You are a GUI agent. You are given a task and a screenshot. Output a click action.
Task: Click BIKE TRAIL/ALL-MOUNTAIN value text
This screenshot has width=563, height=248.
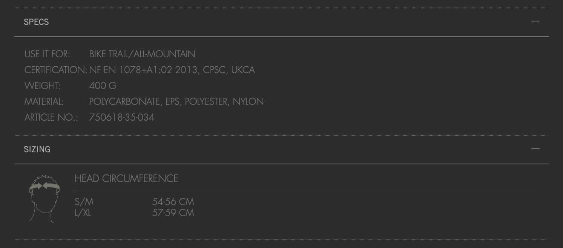pos(142,54)
